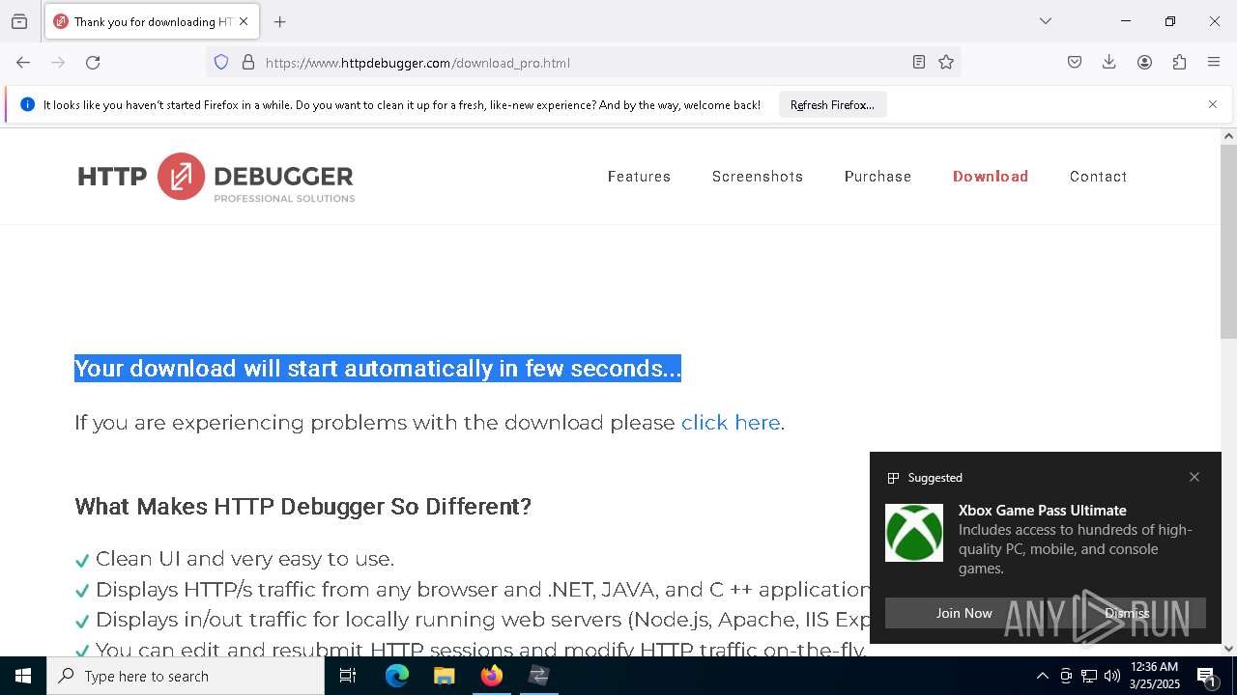Viewport: 1237px width, 695px height.
Task: Click the scroll up arrow on the page scrollbar
Action: point(1228,136)
